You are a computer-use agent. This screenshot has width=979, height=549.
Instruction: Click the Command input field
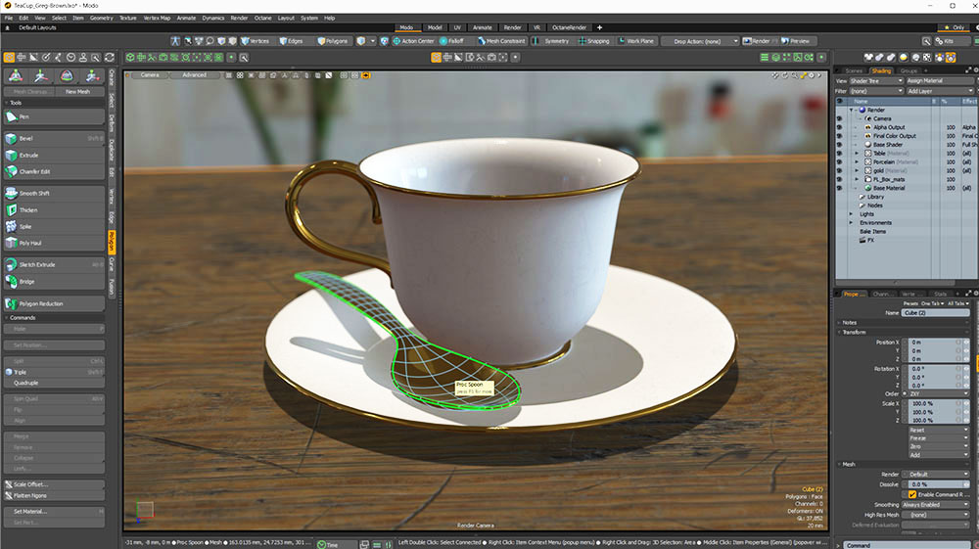pyautogui.click(x=909, y=545)
